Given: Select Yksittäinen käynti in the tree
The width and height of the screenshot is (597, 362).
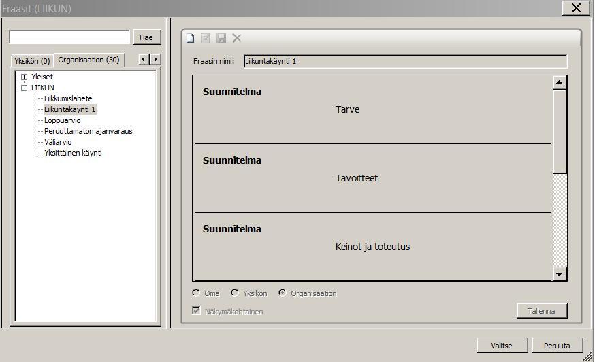Looking at the screenshot, I should pyautogui.click(x=73, y=153).
